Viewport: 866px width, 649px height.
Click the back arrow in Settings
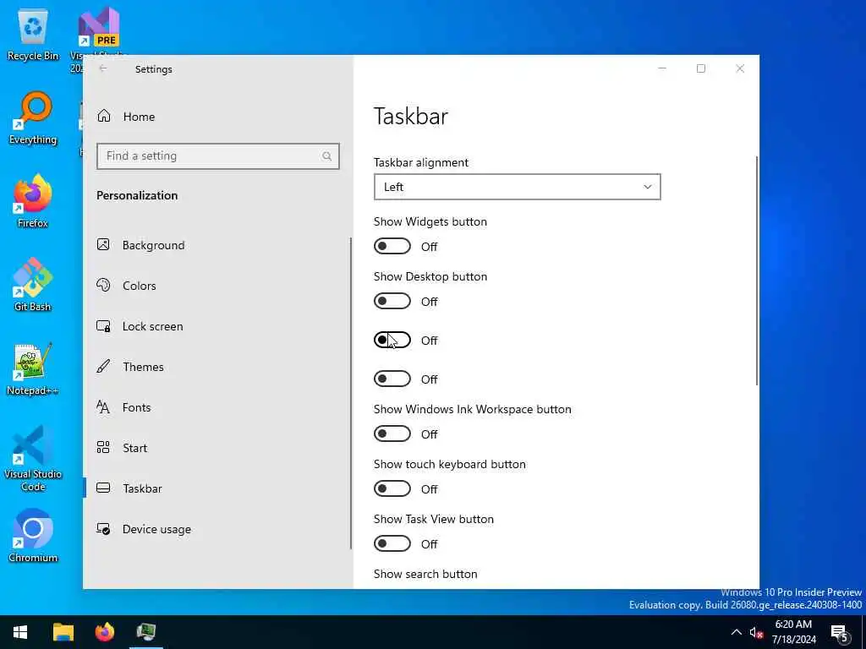(x=103, y=68)
